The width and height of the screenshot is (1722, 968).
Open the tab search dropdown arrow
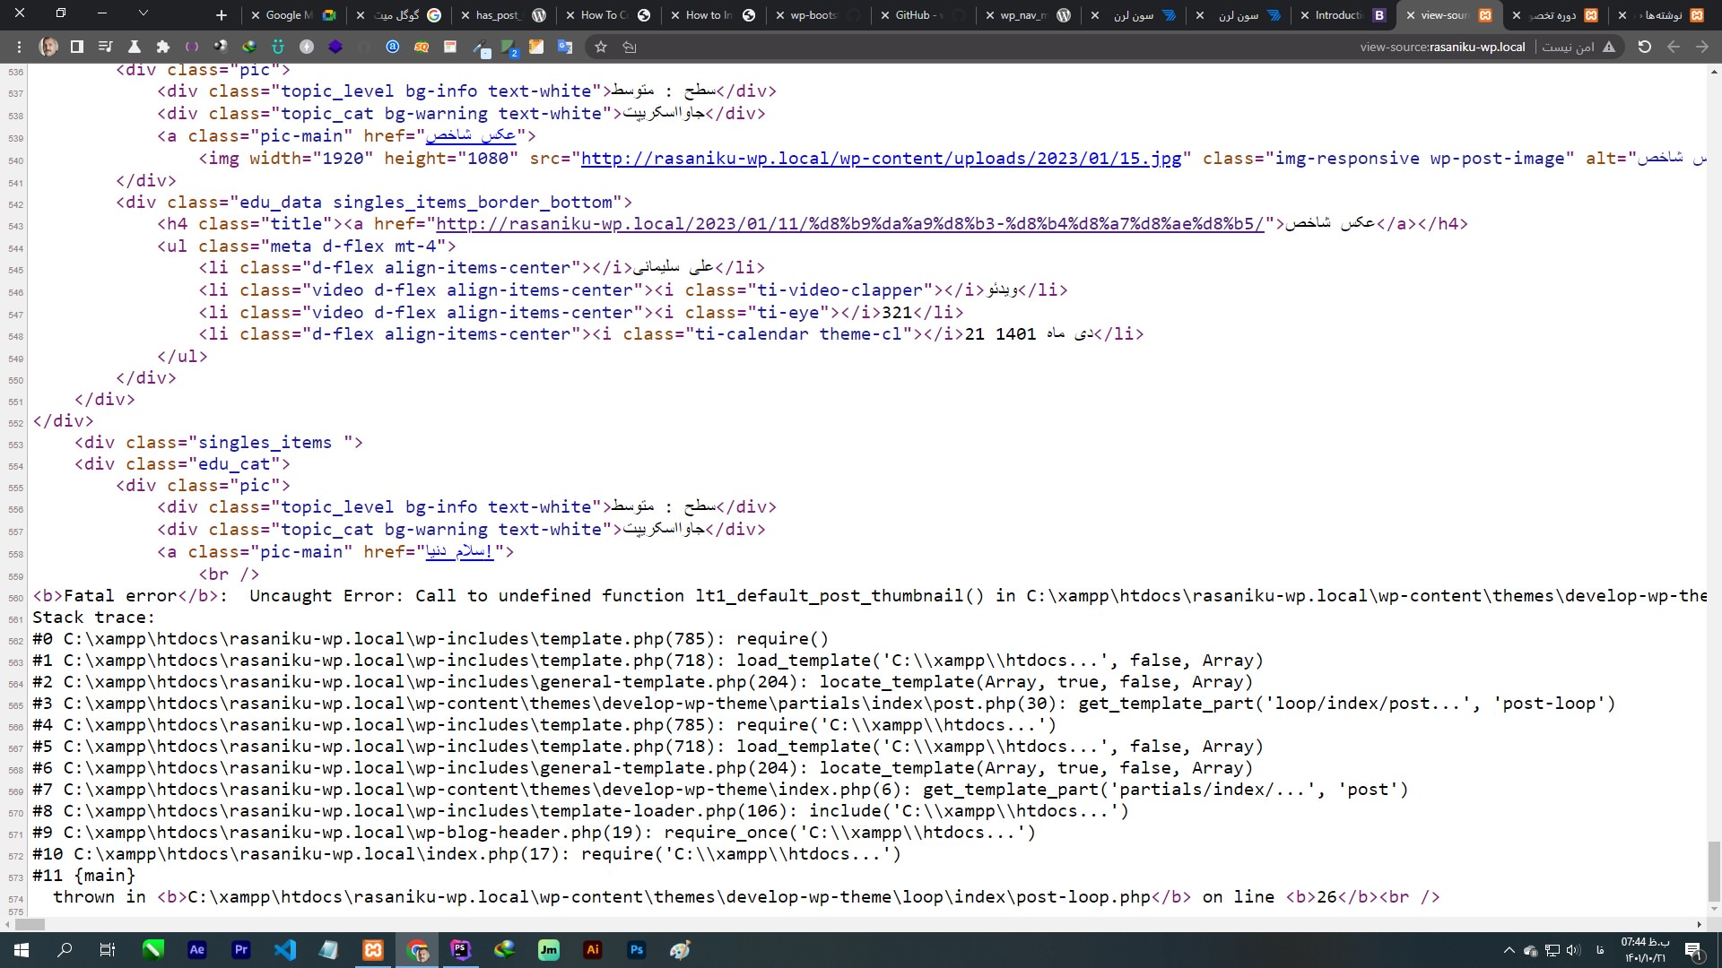click(143, 13)
